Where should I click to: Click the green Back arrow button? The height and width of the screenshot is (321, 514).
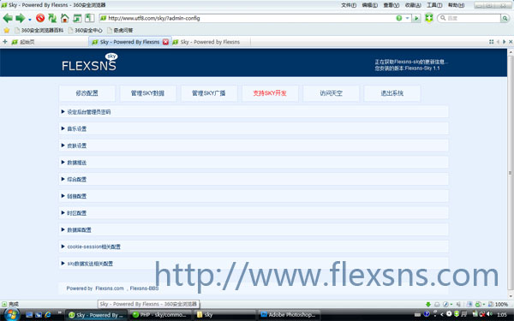pos(8,18)
